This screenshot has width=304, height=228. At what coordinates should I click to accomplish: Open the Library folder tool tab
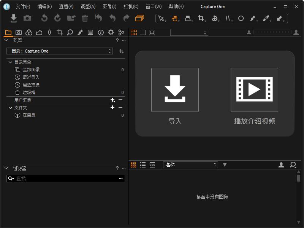(x=8, y=32)
